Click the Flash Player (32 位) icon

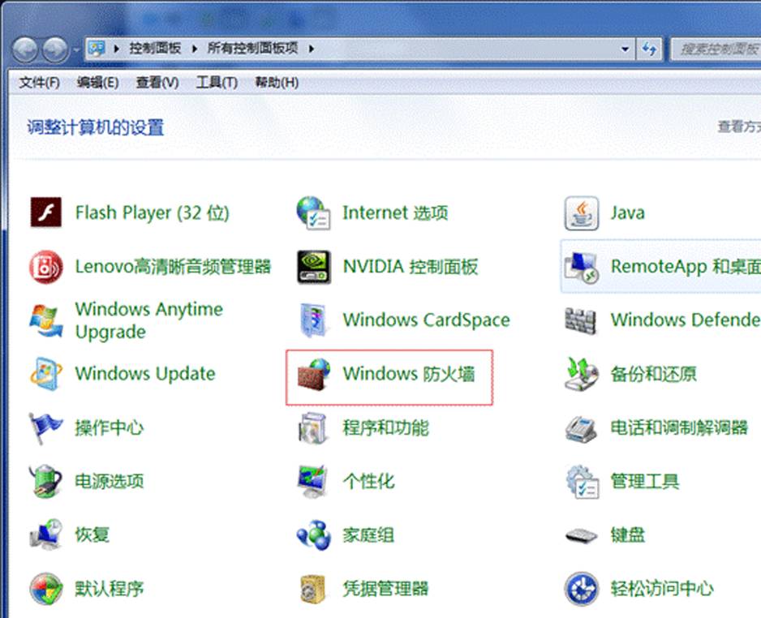coord(46,213)
